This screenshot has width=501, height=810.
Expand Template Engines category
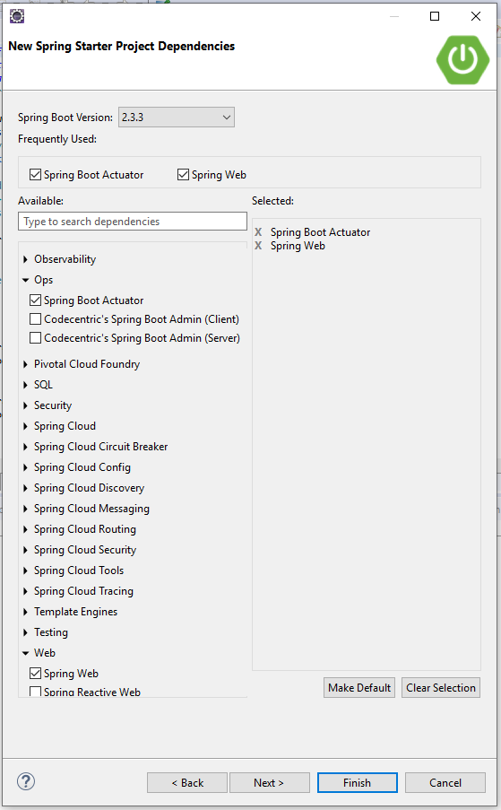click(25, 612)
